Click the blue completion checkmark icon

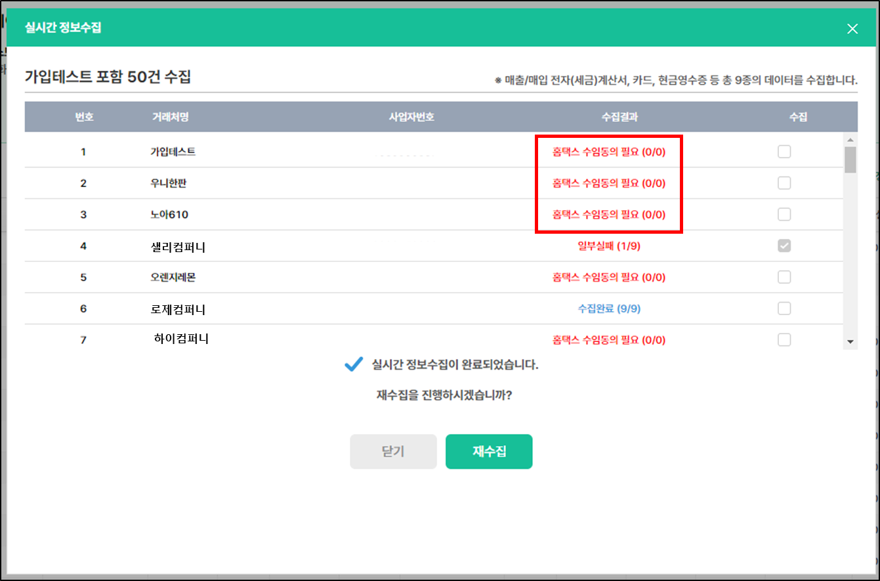[x=354, y=364]
